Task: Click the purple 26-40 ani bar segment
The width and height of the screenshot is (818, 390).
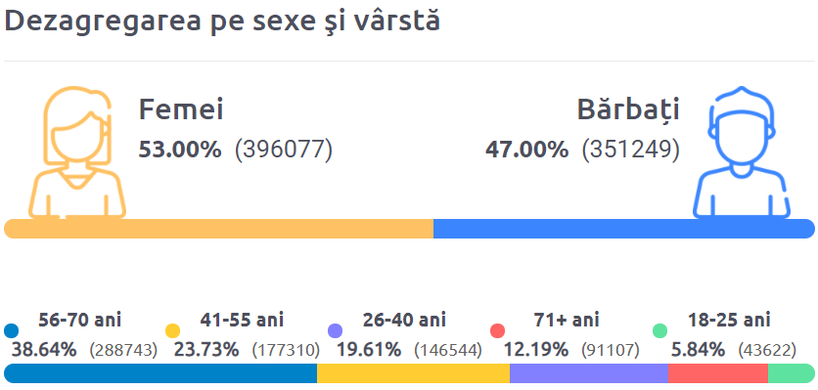Action: 589,373
